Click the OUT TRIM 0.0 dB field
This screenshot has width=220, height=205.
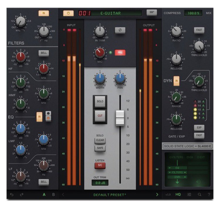point(100,183)
